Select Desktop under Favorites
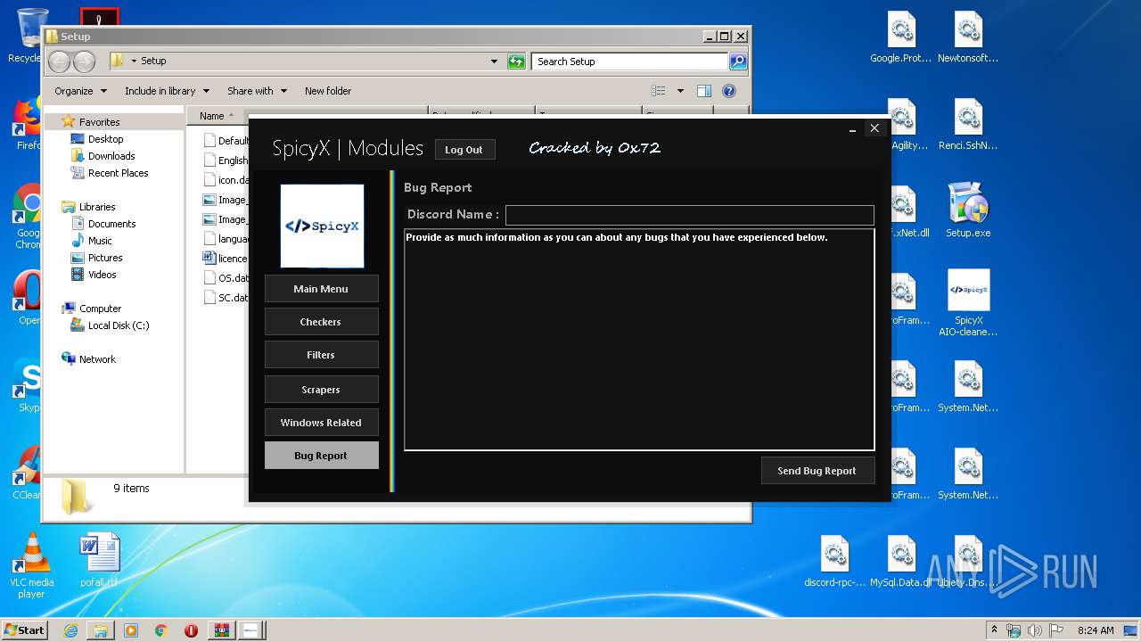Image resolution: width=1141 pixels, height=642 pixels. (x=105, y=139)
